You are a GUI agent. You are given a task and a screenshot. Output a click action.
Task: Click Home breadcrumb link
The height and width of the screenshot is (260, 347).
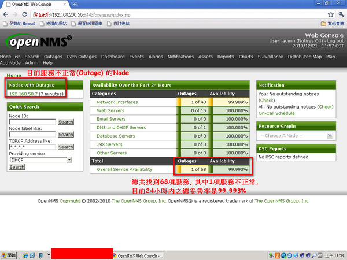[x=14, y=75]
